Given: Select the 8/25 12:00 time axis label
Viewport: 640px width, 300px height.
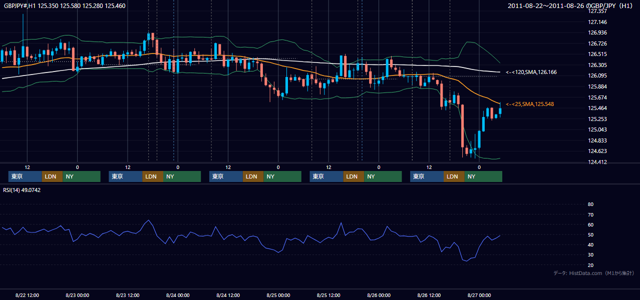Looking at the screenshot, I should [x=329, y=295].
